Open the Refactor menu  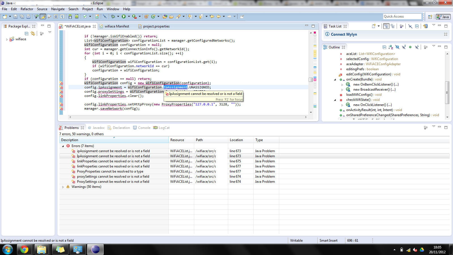(x=27, y=9)
